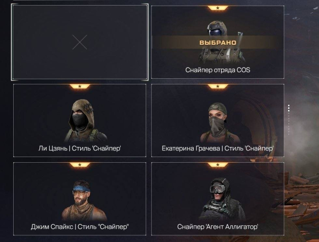Choose the bearded Джим Спайкс portrait

[84, 201]
